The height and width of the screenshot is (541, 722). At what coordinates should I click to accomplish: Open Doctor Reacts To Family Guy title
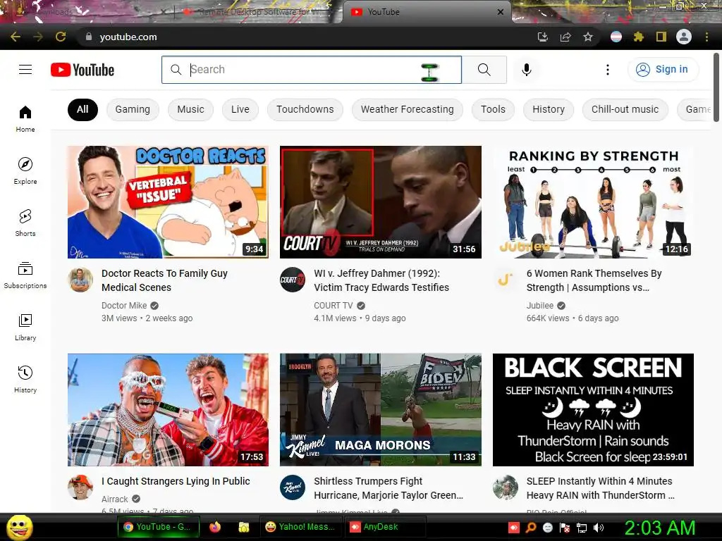[x=164, y=280]
